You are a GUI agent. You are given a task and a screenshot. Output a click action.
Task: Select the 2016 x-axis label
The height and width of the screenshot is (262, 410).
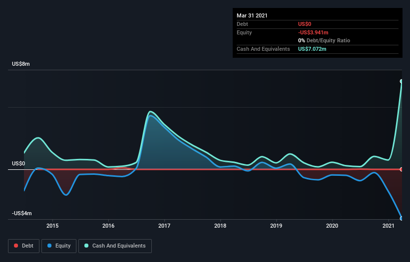pos(108,226)
